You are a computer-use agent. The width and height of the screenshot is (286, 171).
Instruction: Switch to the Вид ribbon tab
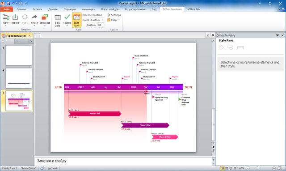coord(154,9)
